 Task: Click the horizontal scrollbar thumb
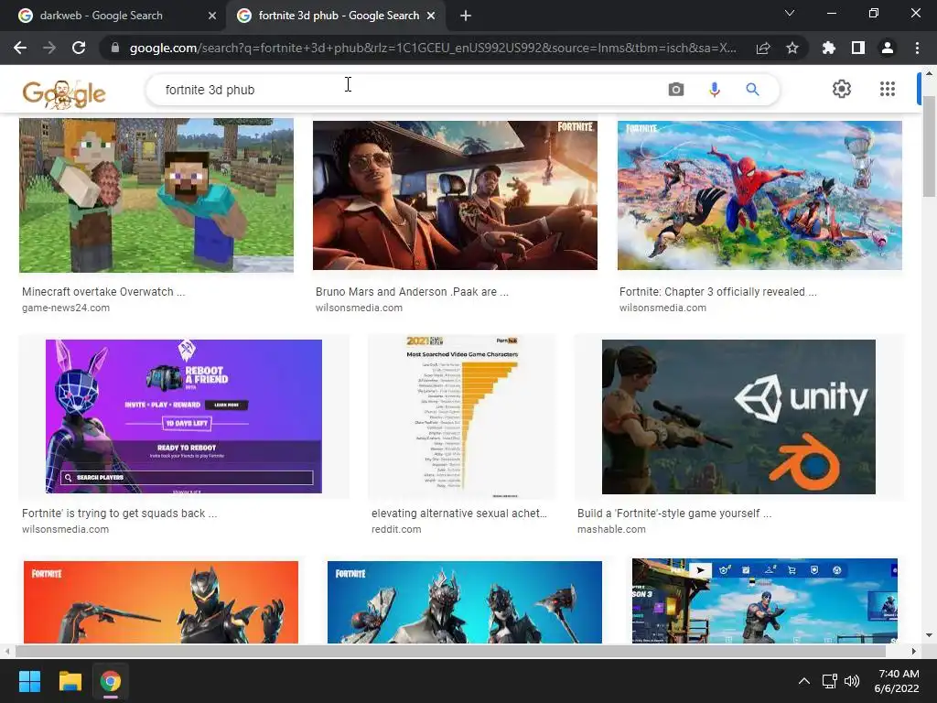click(x=450, y=651)
